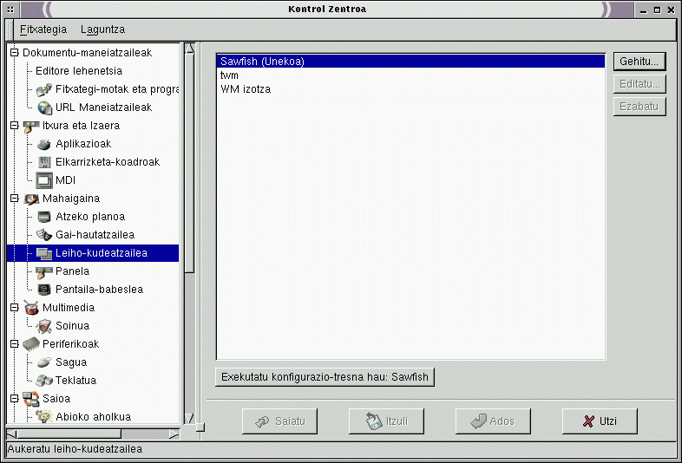The height and width of the screenshot is (463, 682).
Task: Click the pane divider handle
Action: pos(200,427)
